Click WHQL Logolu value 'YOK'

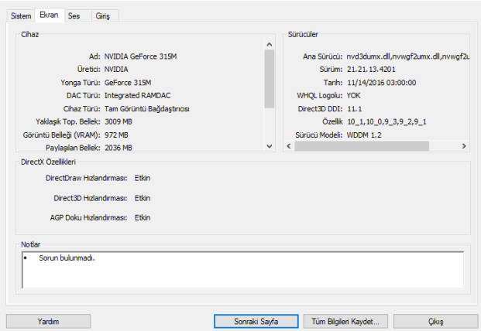(x=354, y=96)
